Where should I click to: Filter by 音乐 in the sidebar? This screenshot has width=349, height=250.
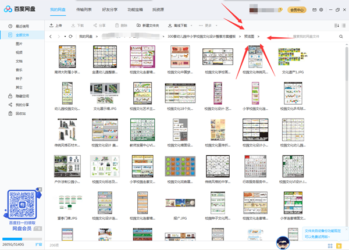click(19, 70)
